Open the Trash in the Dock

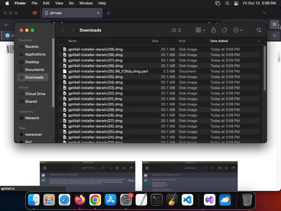[x=247, y=200]
